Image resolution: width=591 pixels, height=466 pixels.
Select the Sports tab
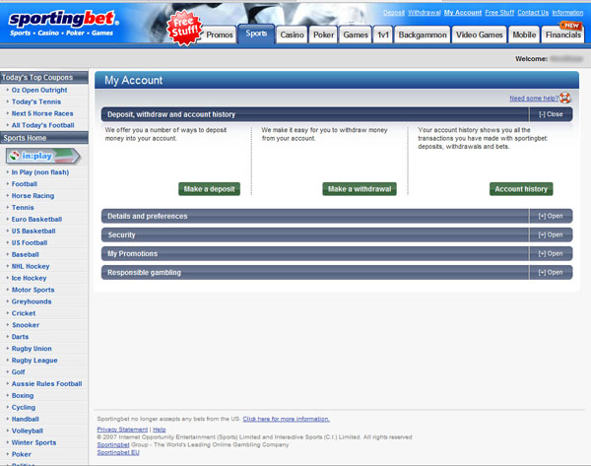[x=256, y=33]
